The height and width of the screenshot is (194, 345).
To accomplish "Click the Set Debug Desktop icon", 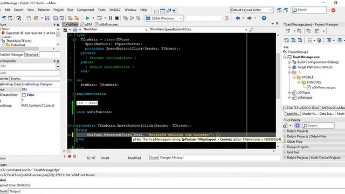I will coord(286,10).
